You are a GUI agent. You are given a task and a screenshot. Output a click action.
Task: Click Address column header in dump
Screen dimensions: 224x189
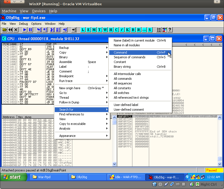pyautogui.click(x=9, y=117)
